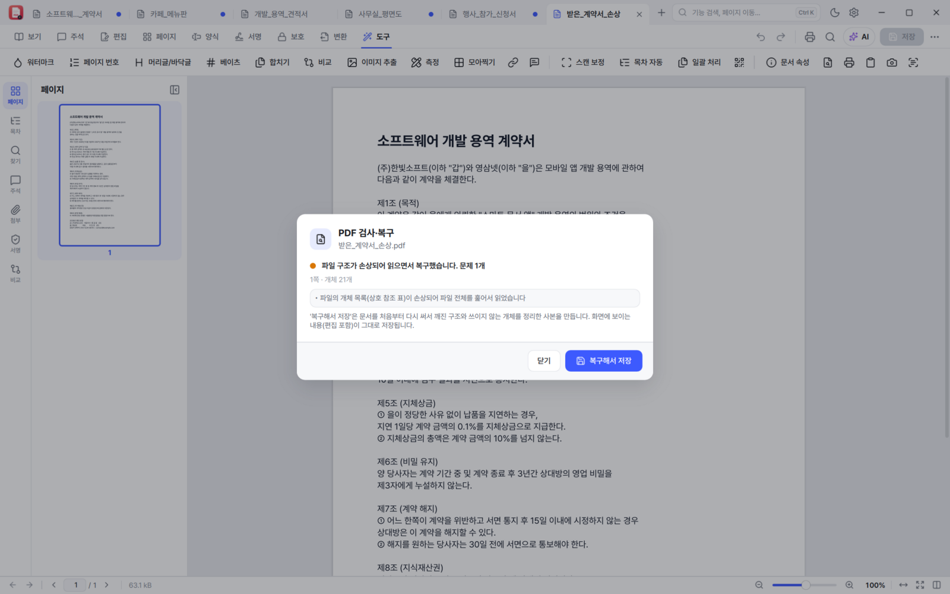Image resolution: width=950 pixels, height=594 pixels.
Task: Click the camera snapshot icon
Action: coord(892,62)
